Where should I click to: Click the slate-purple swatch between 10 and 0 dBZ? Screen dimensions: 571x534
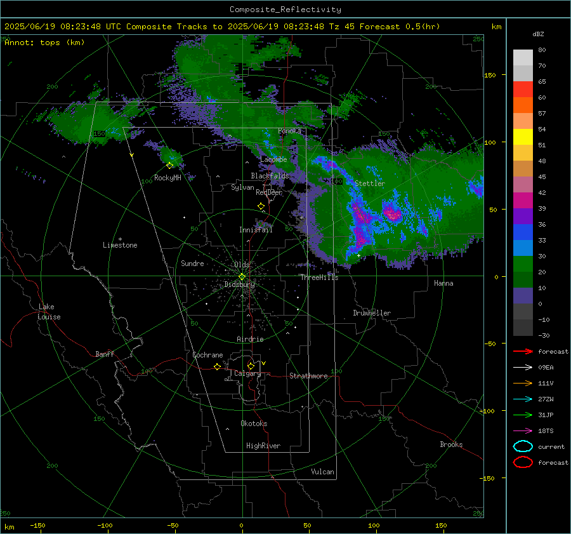coord(523,296)
